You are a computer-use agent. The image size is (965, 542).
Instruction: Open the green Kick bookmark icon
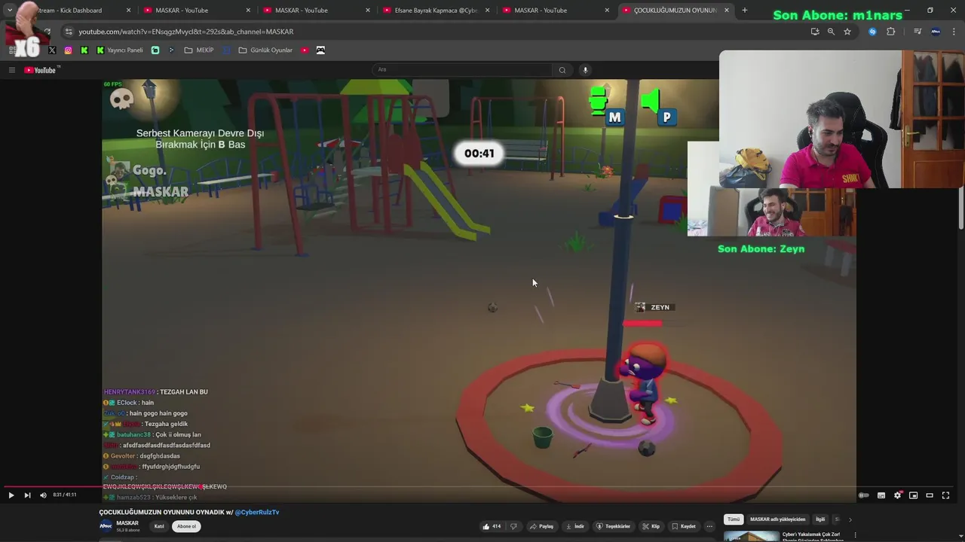pyautogui.click(x=84, y=50)
